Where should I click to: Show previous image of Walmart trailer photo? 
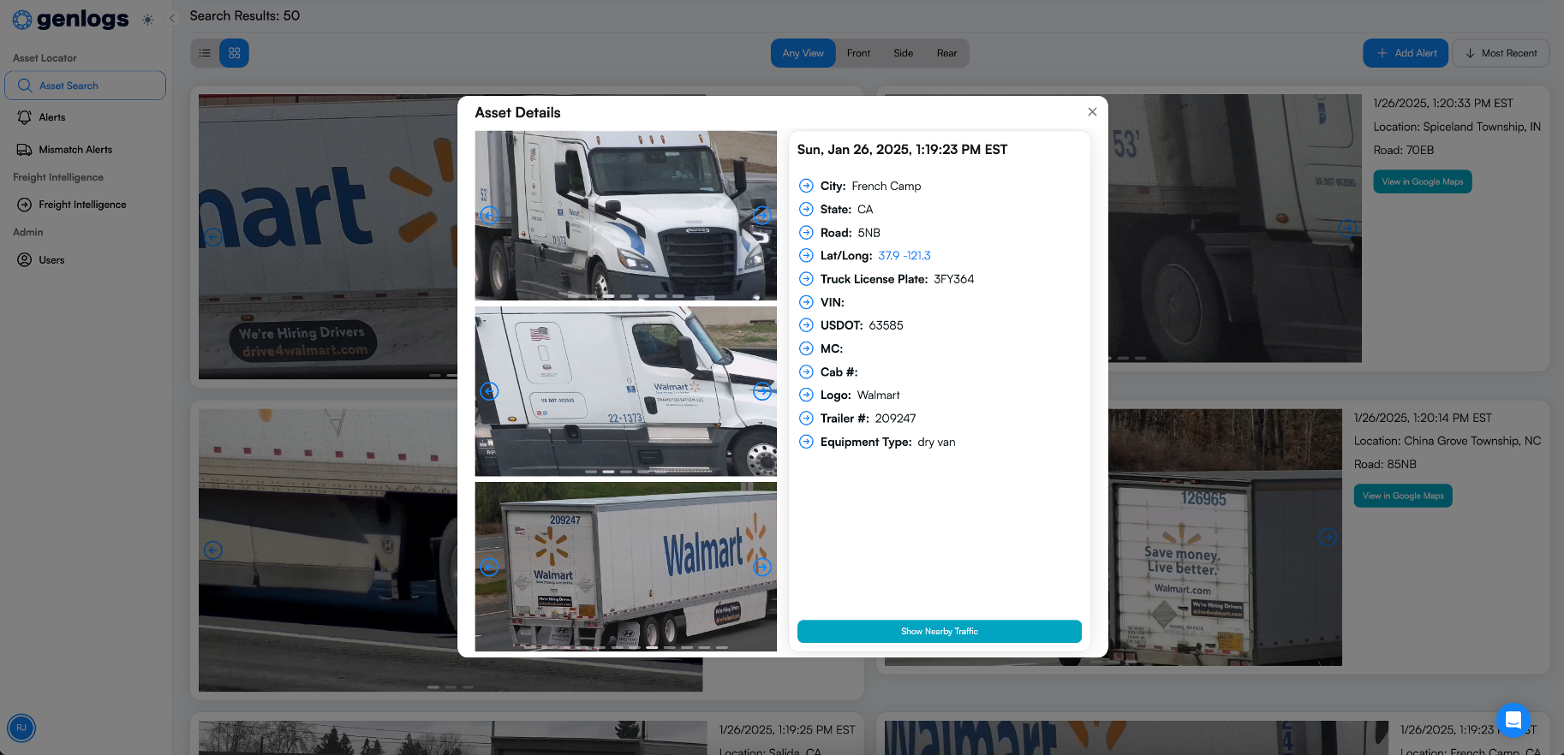point(489,567)
